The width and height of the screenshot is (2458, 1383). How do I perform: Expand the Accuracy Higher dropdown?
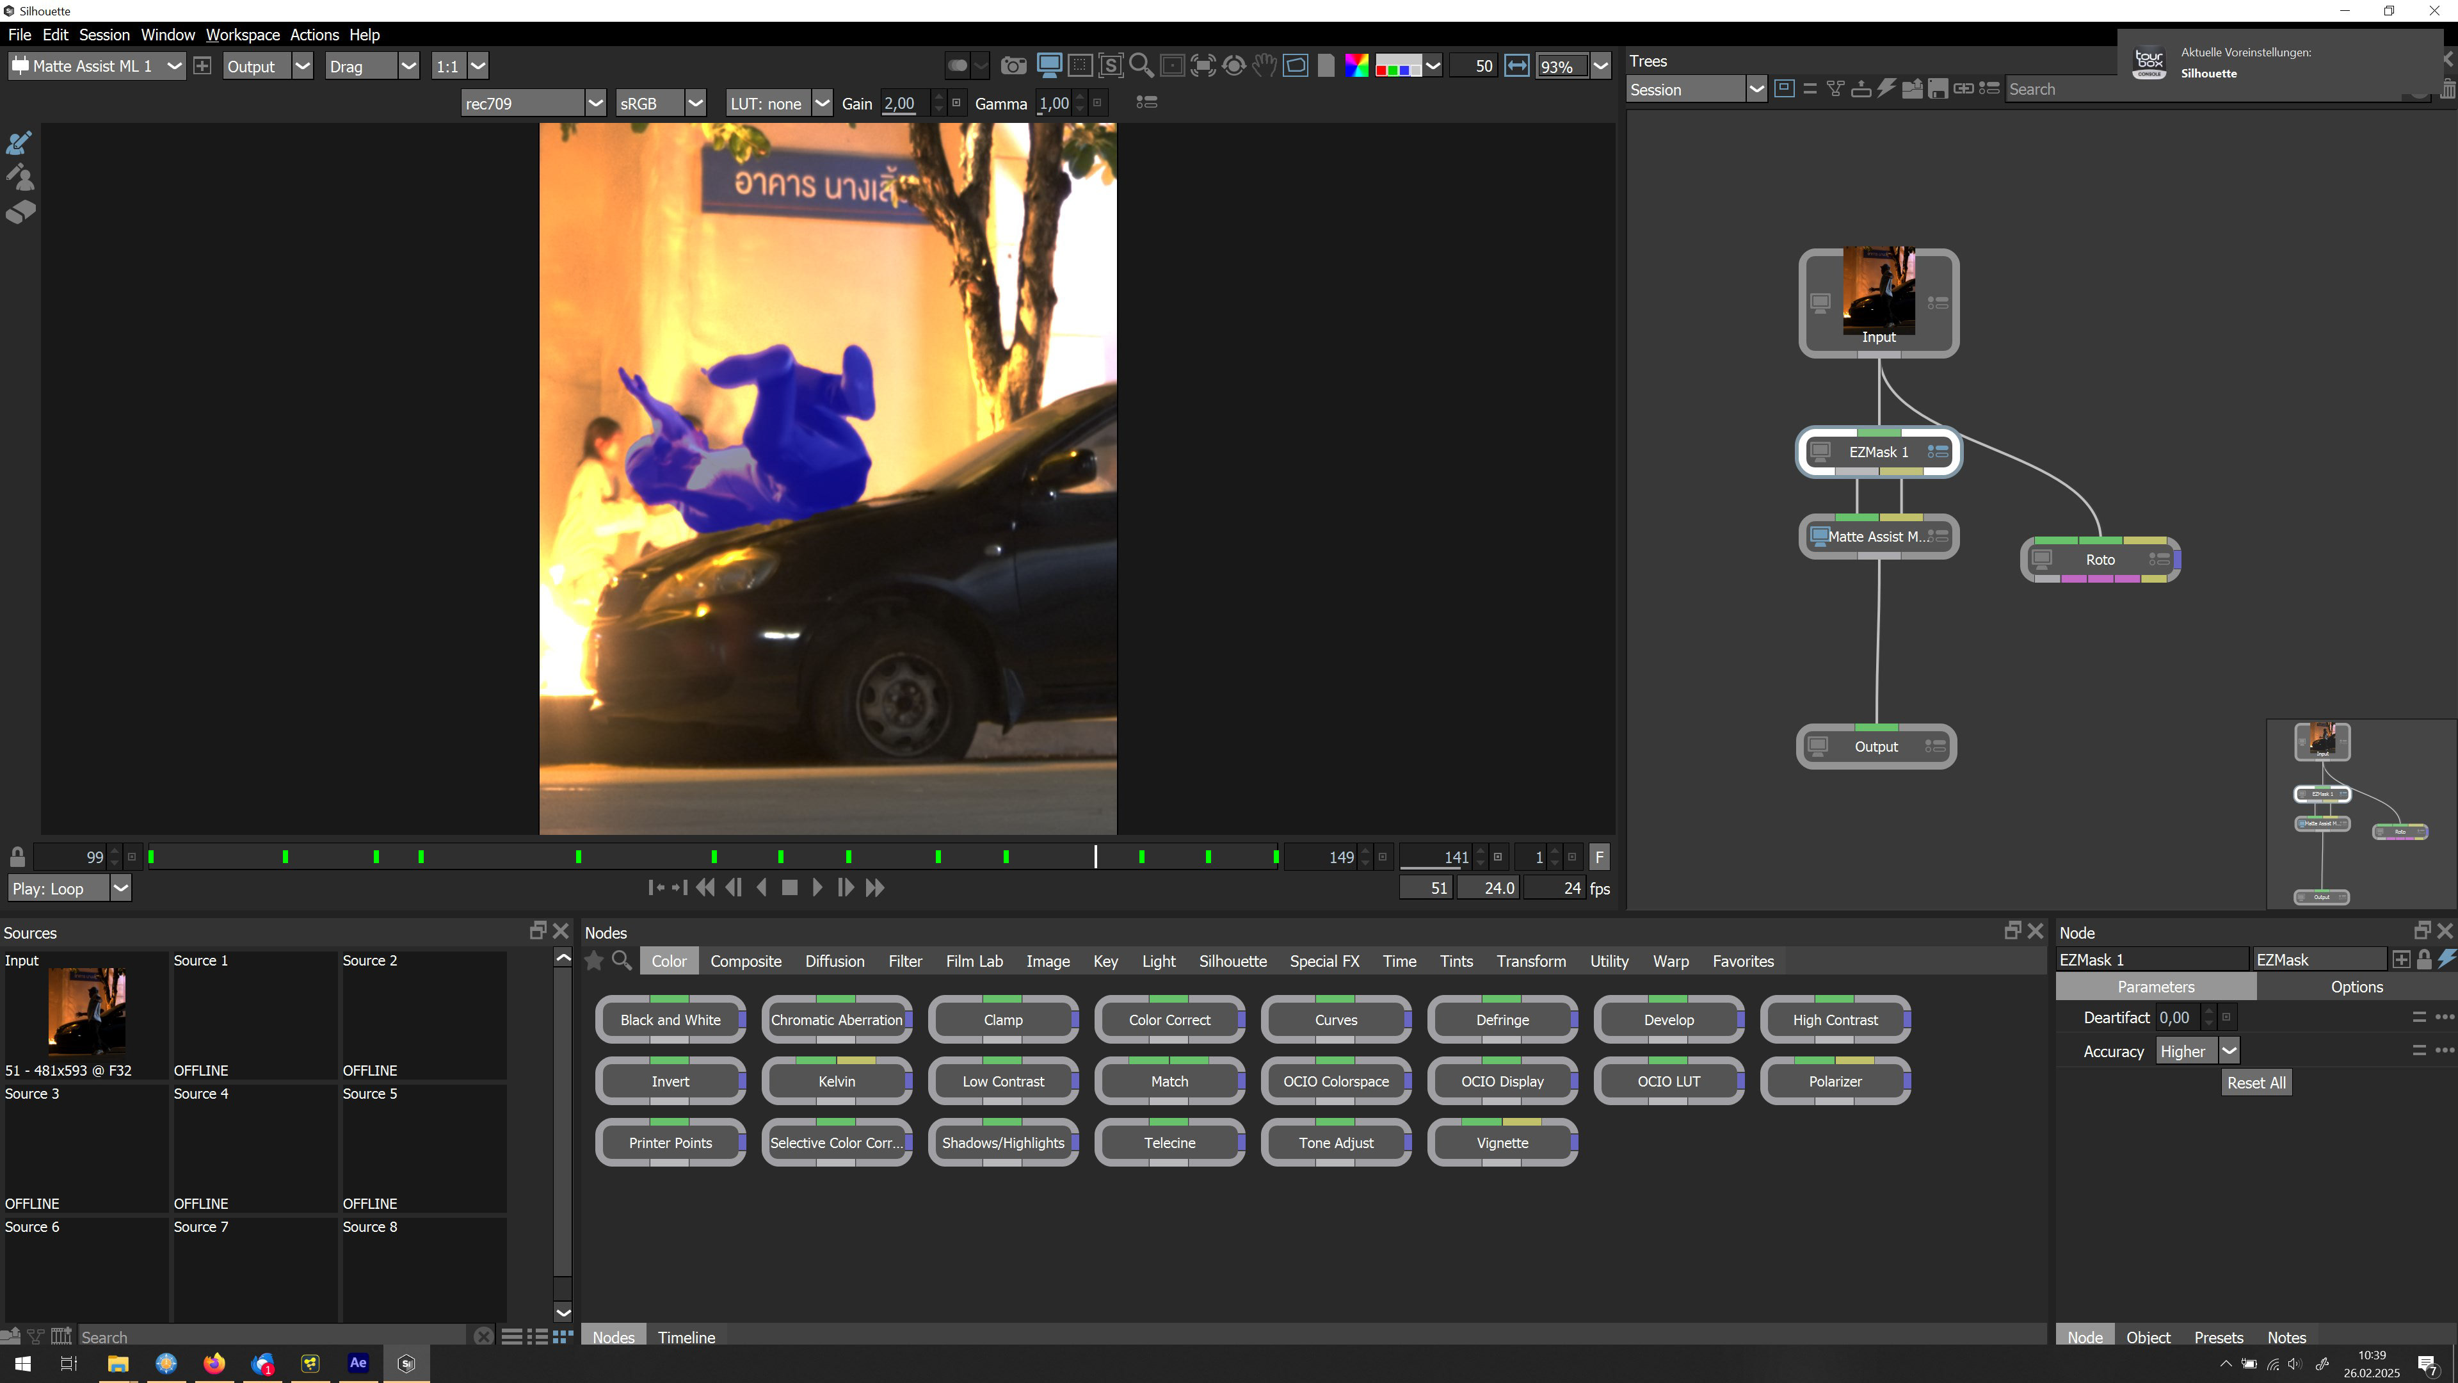[2229, 1051]
